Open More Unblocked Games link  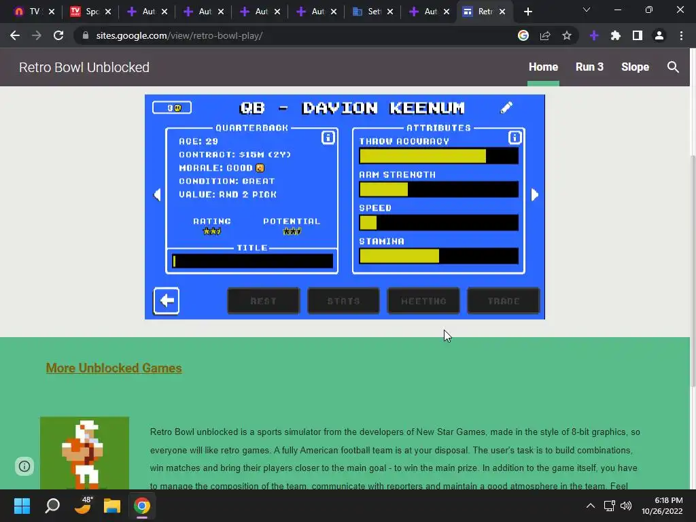(x=114, y=368)
